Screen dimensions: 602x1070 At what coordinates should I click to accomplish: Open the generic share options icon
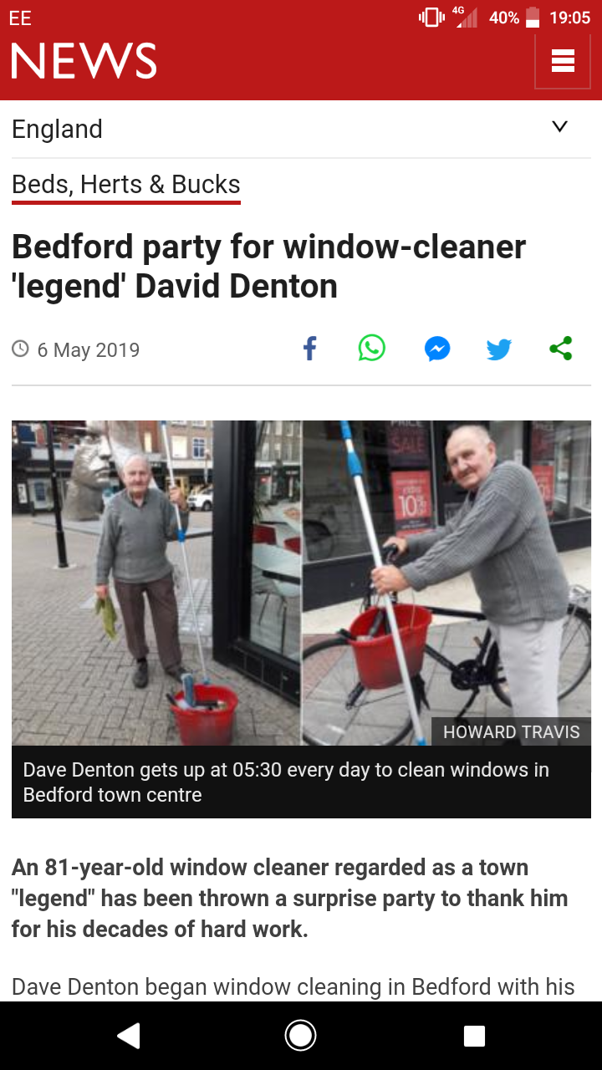[561, 349]
